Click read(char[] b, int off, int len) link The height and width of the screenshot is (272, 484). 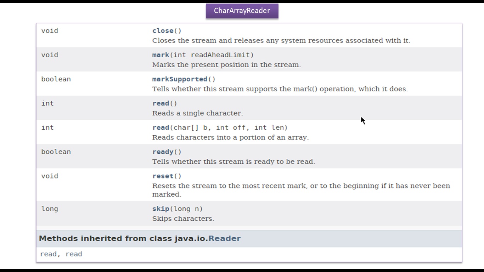point(161,127)
